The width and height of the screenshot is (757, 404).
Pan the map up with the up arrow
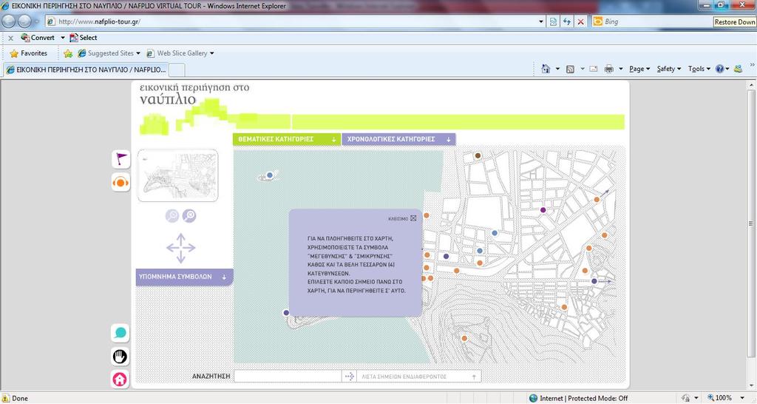181,238
